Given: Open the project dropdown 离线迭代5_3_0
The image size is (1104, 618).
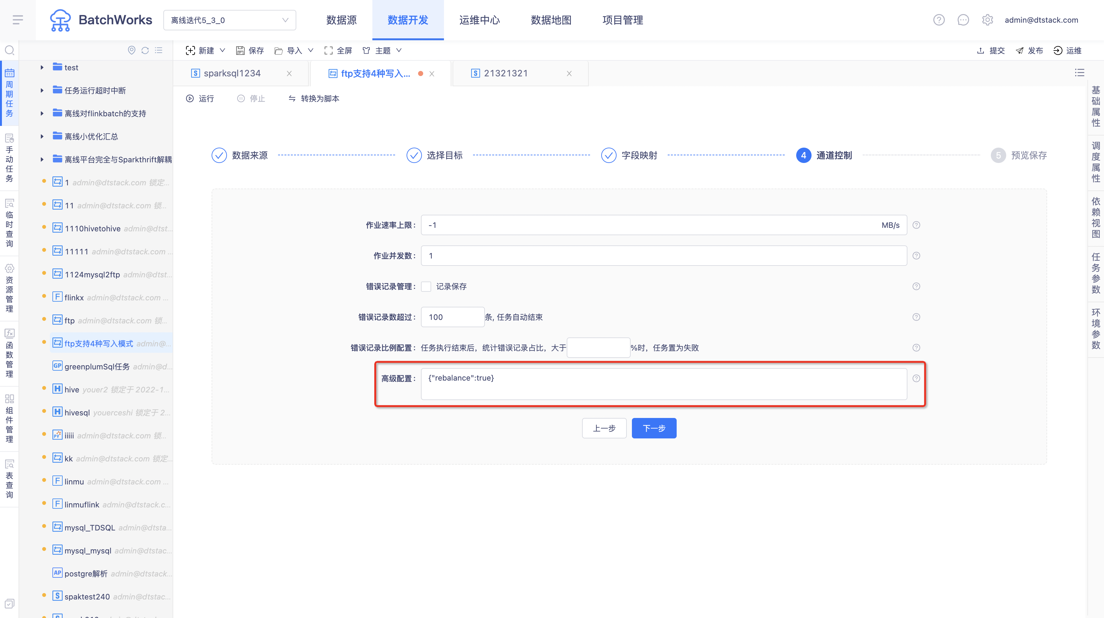Looking at the screenshot, I should (229, 20).
